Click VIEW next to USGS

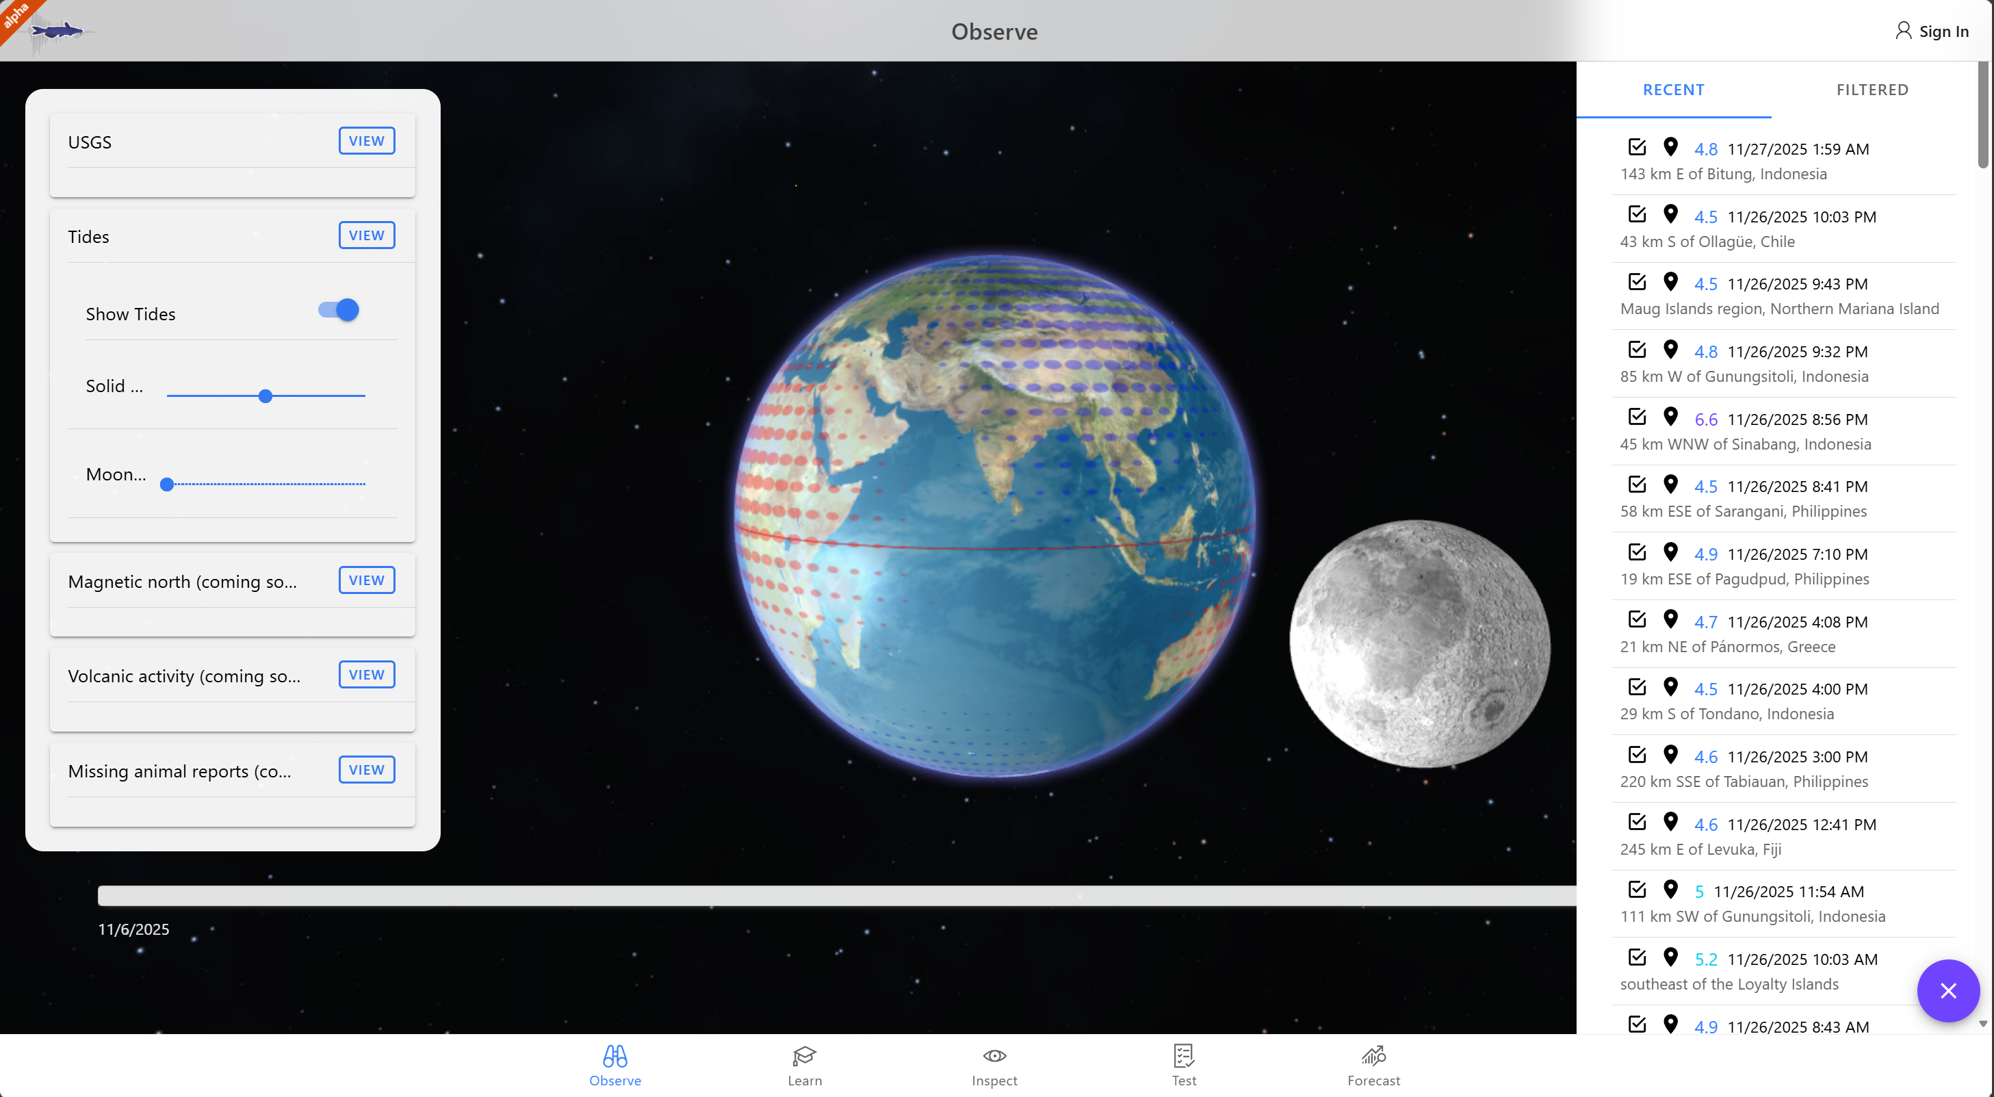pyautogui.click(x=366, y=140)
